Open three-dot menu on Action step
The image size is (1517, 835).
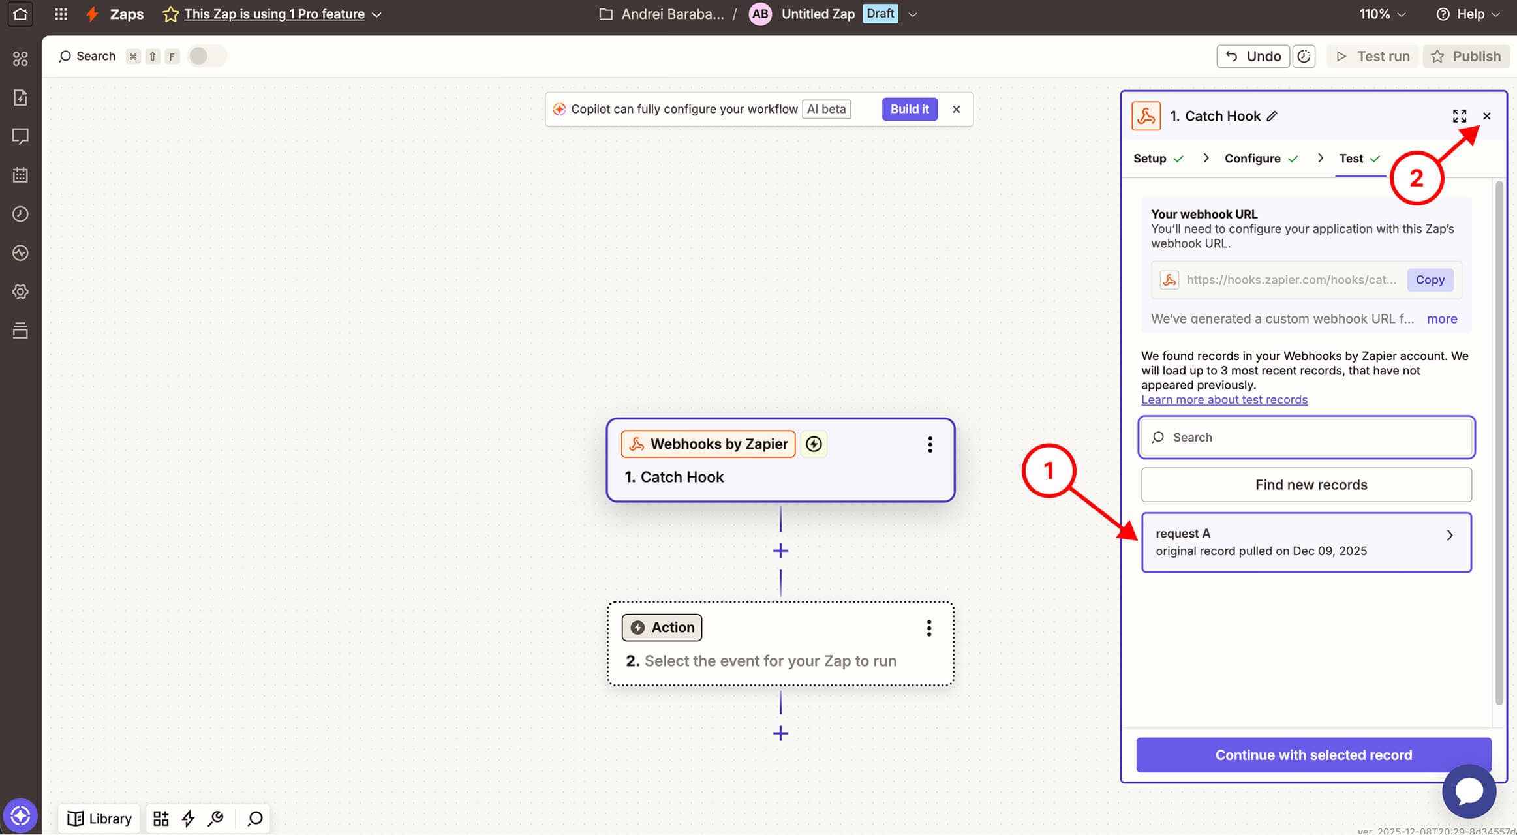pos(928,628)
